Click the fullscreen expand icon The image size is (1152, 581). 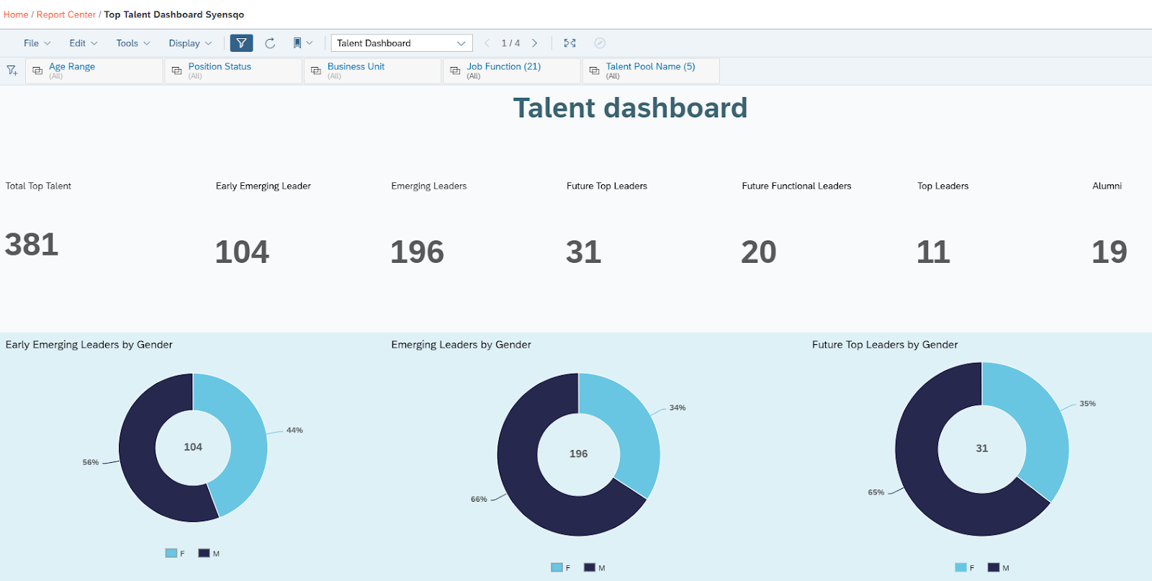tap(570, 43)
